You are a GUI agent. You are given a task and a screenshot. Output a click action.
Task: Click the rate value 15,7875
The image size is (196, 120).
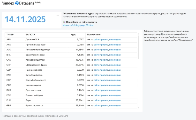pyautogui.click(x=79, y=60)
